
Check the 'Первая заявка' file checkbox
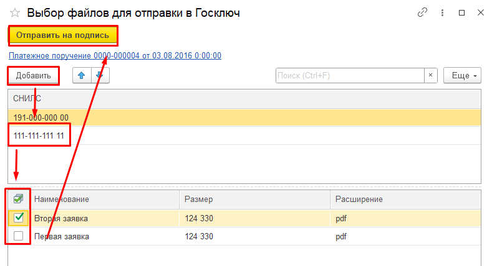pyautogui.click(x=19, y=236)
